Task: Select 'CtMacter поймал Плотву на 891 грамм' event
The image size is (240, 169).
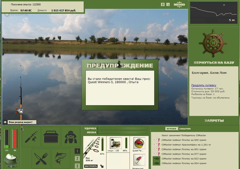Action: pos(184,149)
